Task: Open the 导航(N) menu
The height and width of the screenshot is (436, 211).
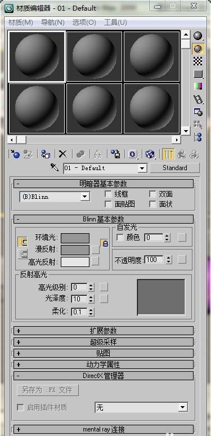Action: [x=53, y=23]
